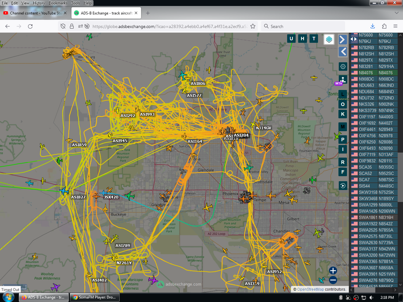Toggle the T map filter button
Image resolution: width=403 pixels, height=302 pixels.
[314, 39]
